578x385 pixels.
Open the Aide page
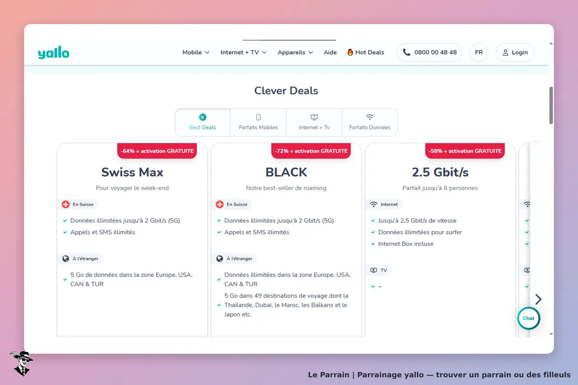(330, 52)
